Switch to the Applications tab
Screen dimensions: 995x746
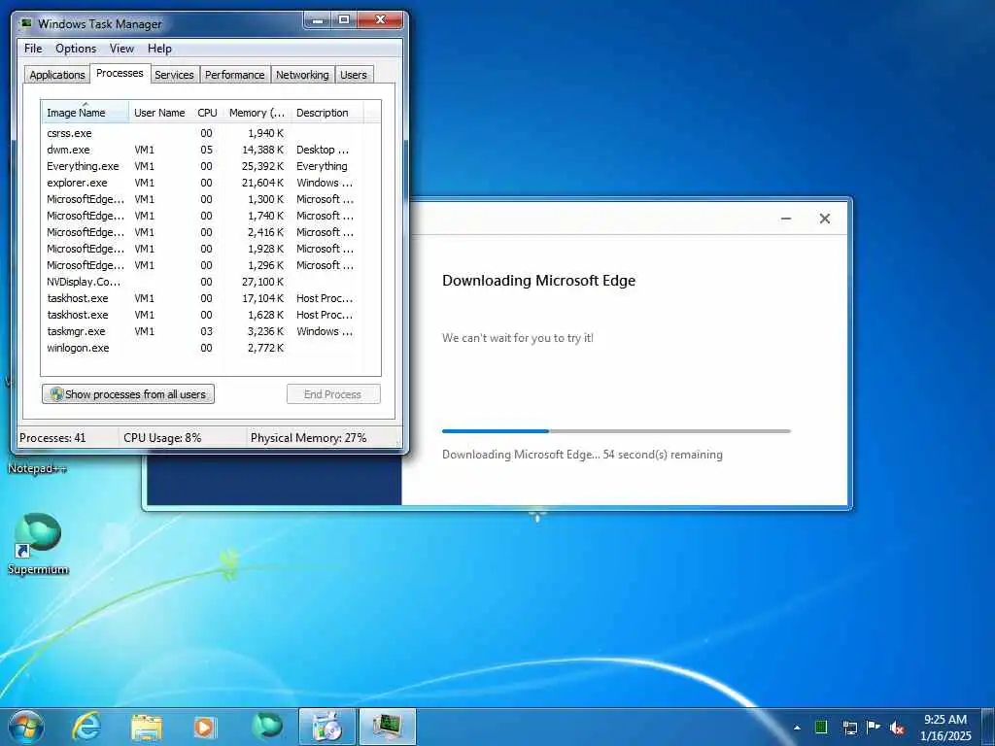click(x=57, y=75)
